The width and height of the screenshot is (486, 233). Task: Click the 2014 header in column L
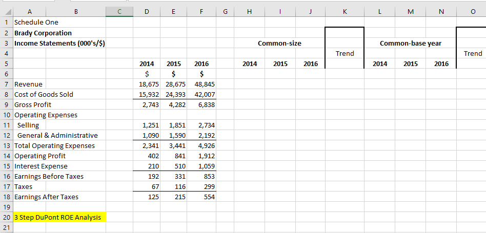coord(380,63)
